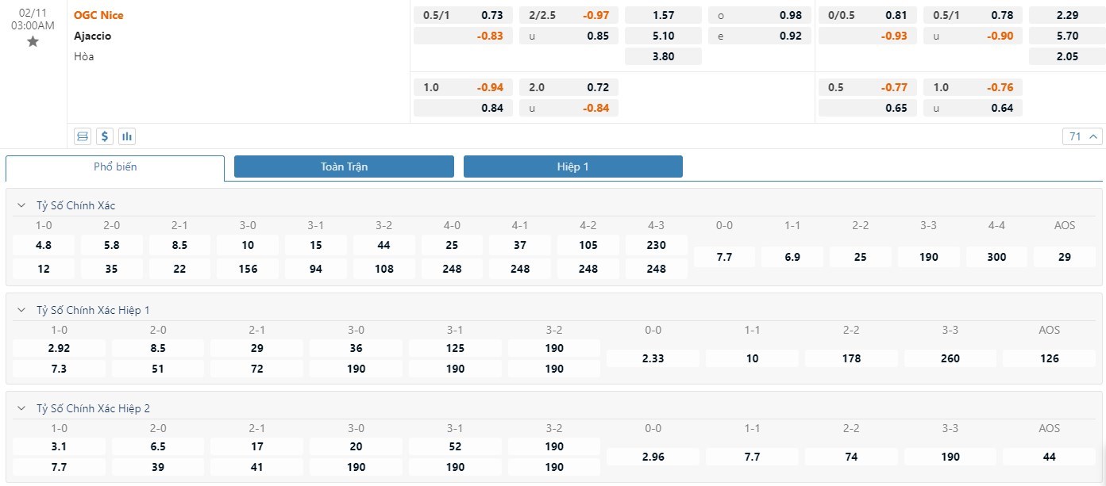Screen dimensions: 1106x486
Task: Pick full-match 4-4 draw odds 300
Action: 996,257
